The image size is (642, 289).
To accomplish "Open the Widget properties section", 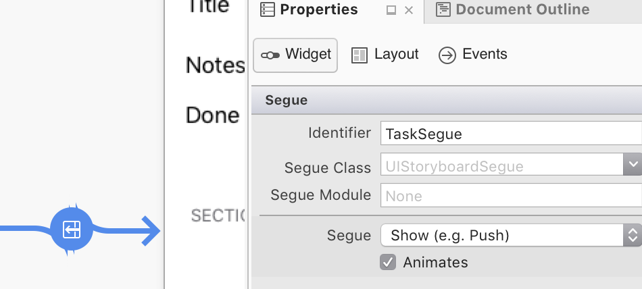I will [295, 55].
